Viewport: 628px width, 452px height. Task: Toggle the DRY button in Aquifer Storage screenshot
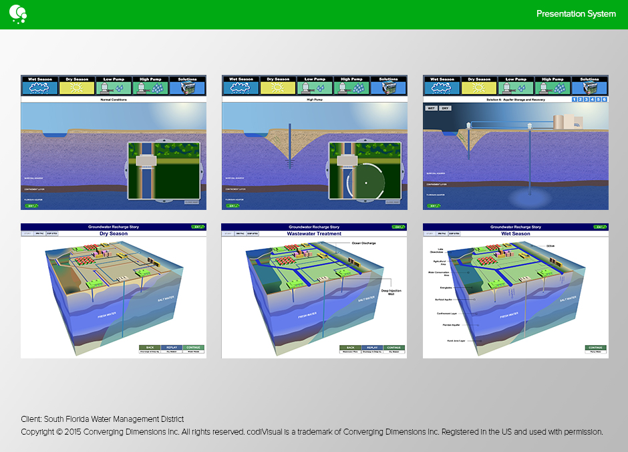tap(445, 108)
